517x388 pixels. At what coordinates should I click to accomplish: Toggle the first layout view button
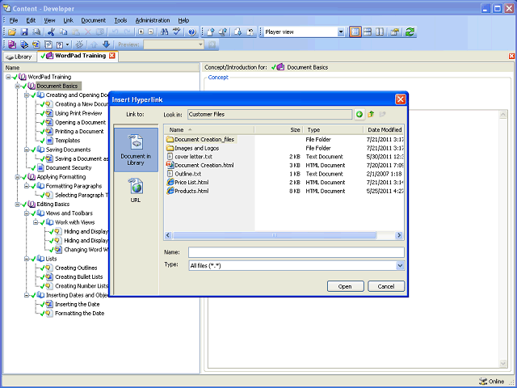coord(355,32)
